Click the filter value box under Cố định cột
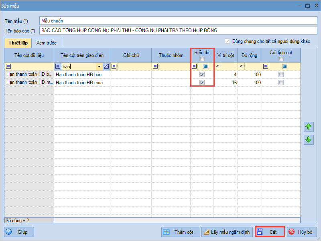321x241 pixels. pyautogui.click(x=284, y=67)
